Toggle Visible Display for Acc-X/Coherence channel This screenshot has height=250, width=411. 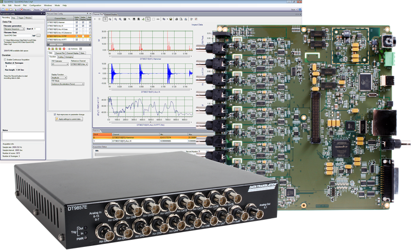83,33
